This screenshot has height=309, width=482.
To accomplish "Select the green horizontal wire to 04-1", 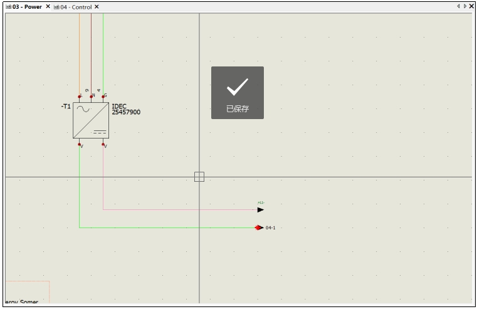I will point(167,228).
